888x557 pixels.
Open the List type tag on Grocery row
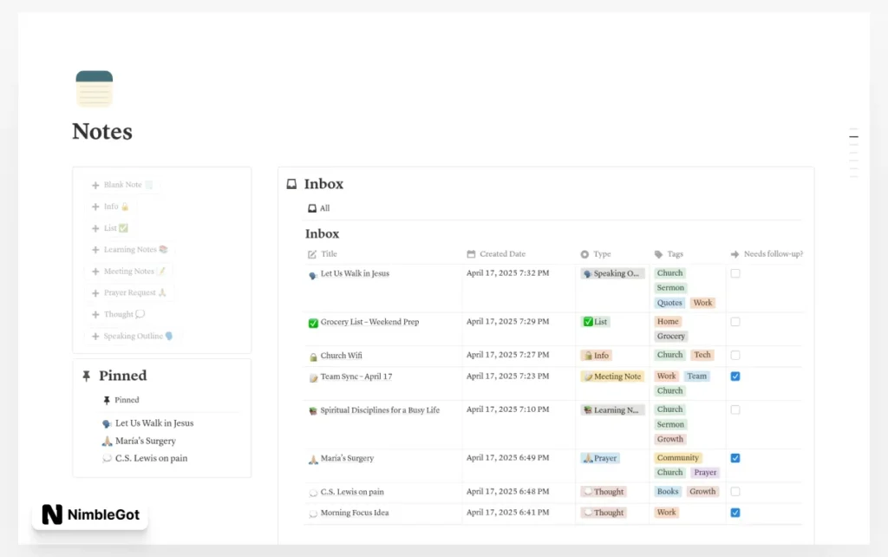pyautogui.click(x=595, y=322)
